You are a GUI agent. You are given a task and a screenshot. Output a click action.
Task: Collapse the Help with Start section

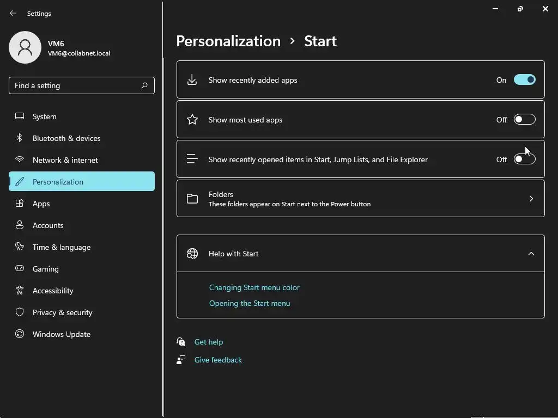coord(531,254)
